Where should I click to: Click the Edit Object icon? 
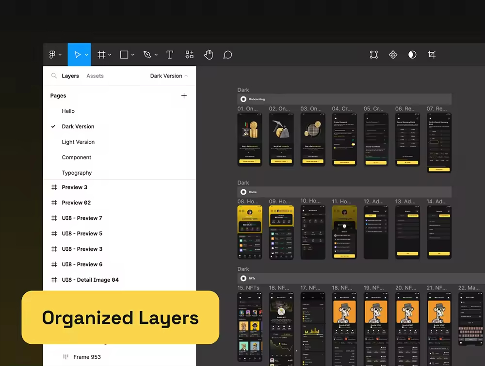pyautogui.click(x=374, y=55)
